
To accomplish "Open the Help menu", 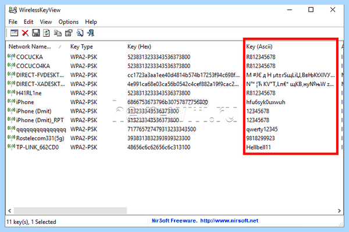I will [91, 22].
